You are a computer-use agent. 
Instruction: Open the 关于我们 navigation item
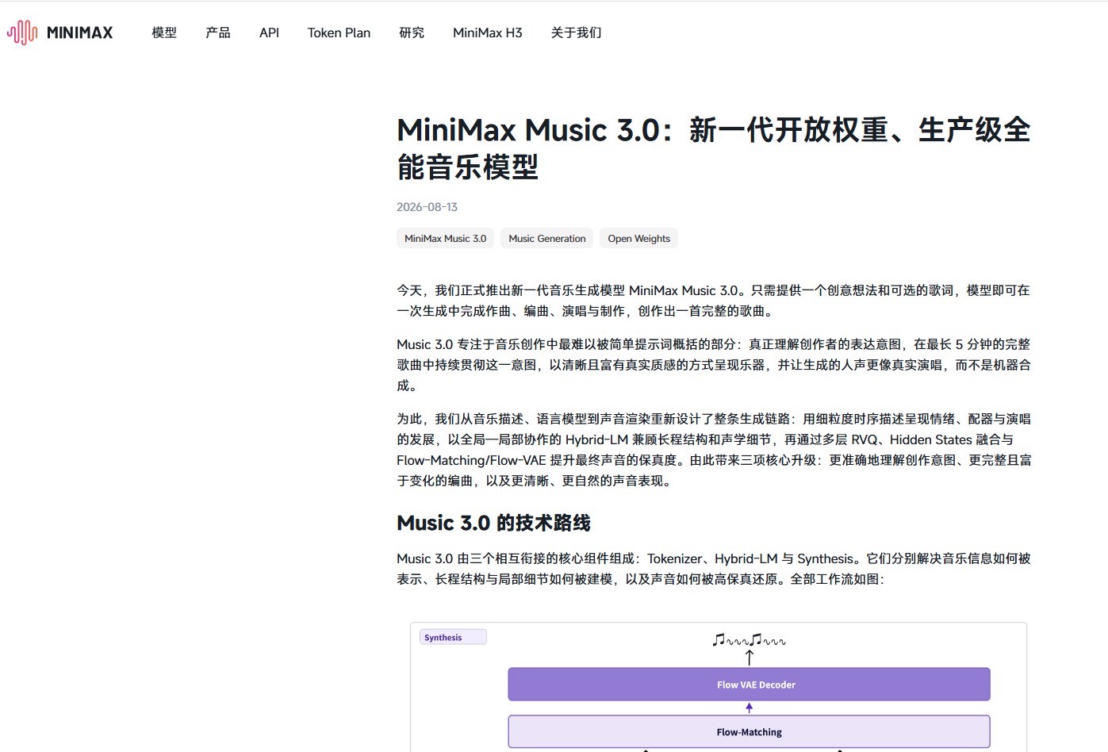tap(577, 33)
